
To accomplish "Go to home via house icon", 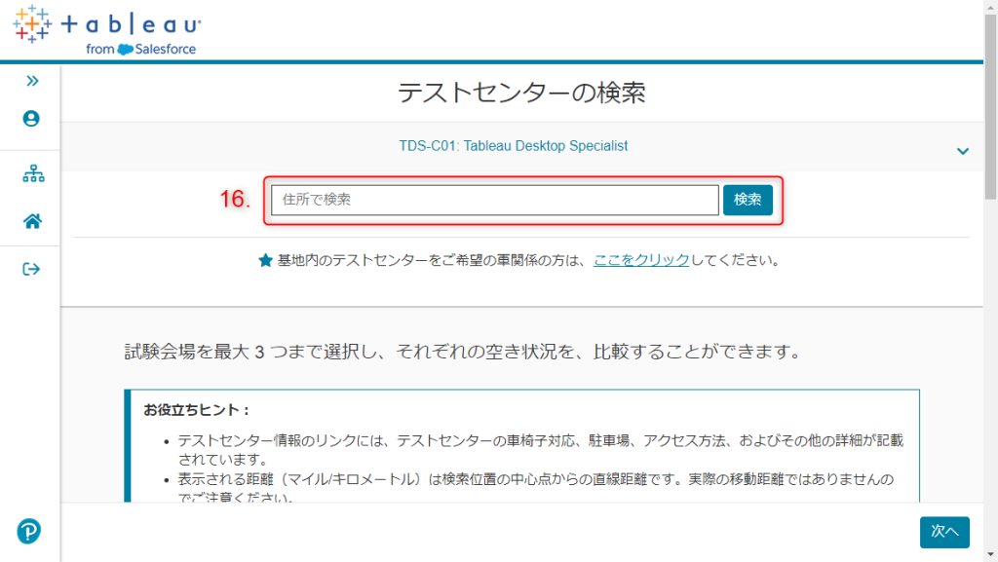I will [x=32, y=221].
